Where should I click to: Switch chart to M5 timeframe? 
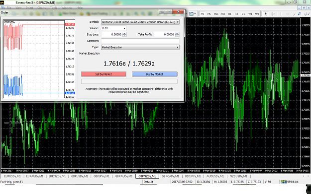209,14
